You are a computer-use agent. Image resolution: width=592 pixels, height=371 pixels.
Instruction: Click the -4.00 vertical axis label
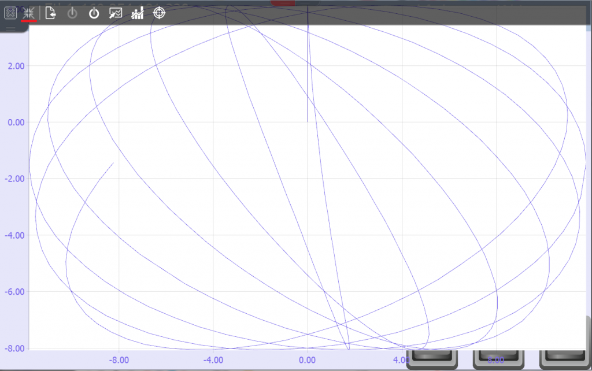coord(14,235)
